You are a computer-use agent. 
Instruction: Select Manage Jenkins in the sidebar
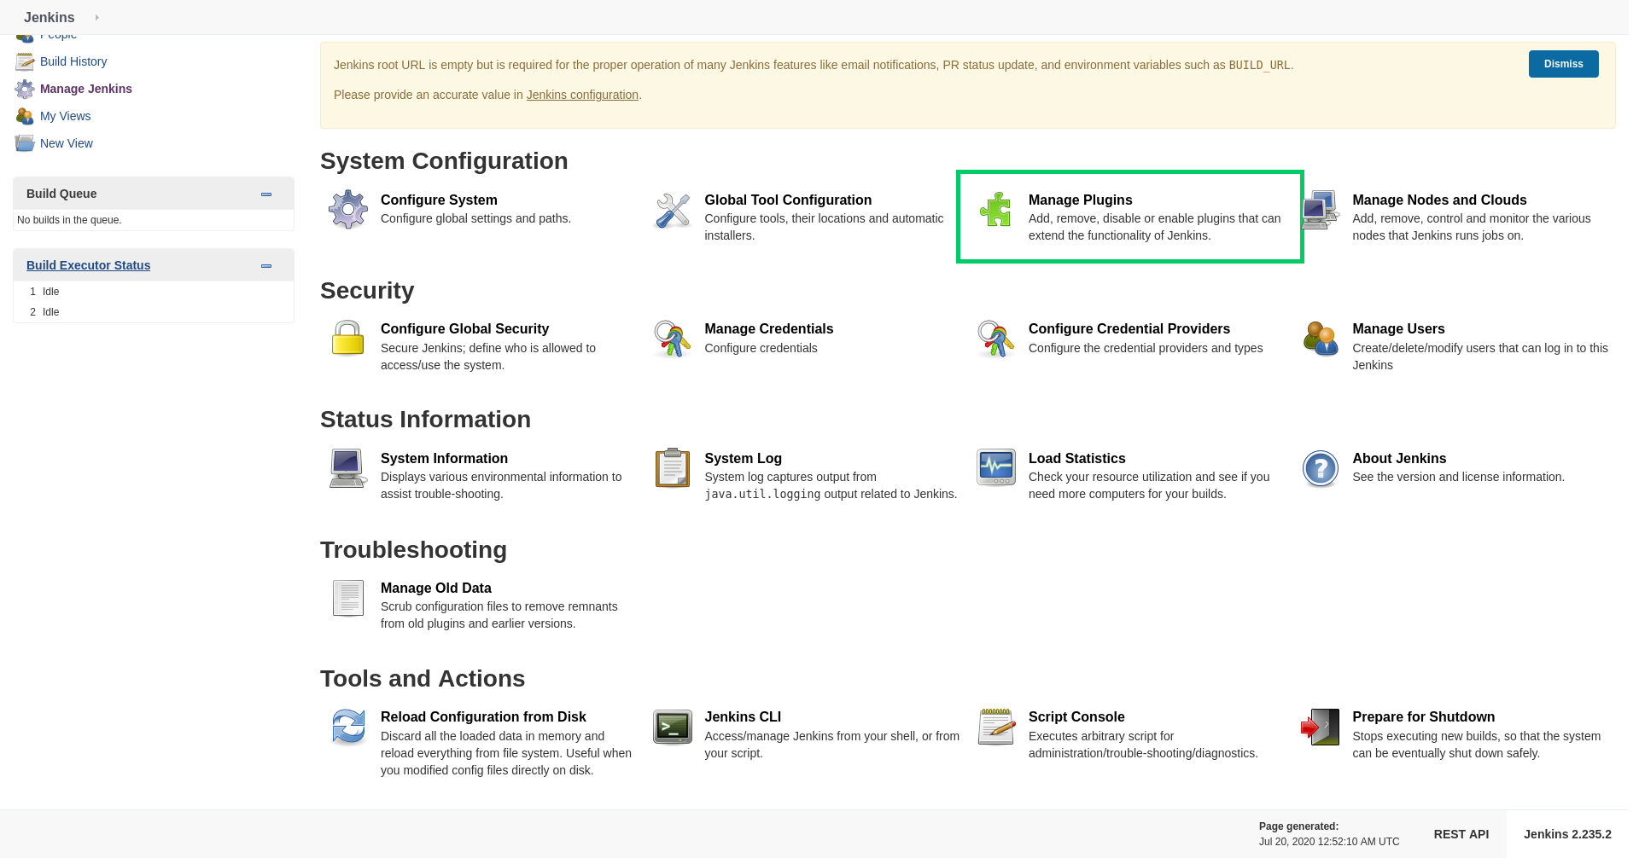86,89
